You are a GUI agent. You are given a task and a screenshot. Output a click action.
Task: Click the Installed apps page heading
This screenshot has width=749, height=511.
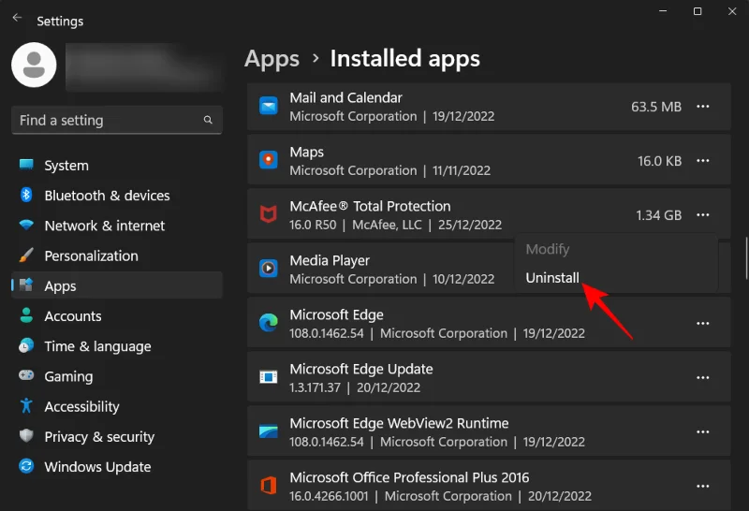405,59
